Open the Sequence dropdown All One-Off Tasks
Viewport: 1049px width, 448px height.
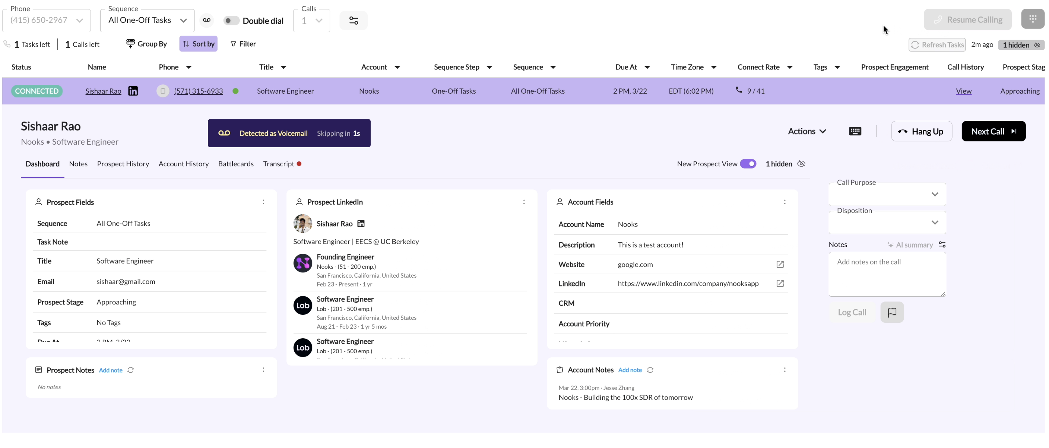click(x=148, y=20)
